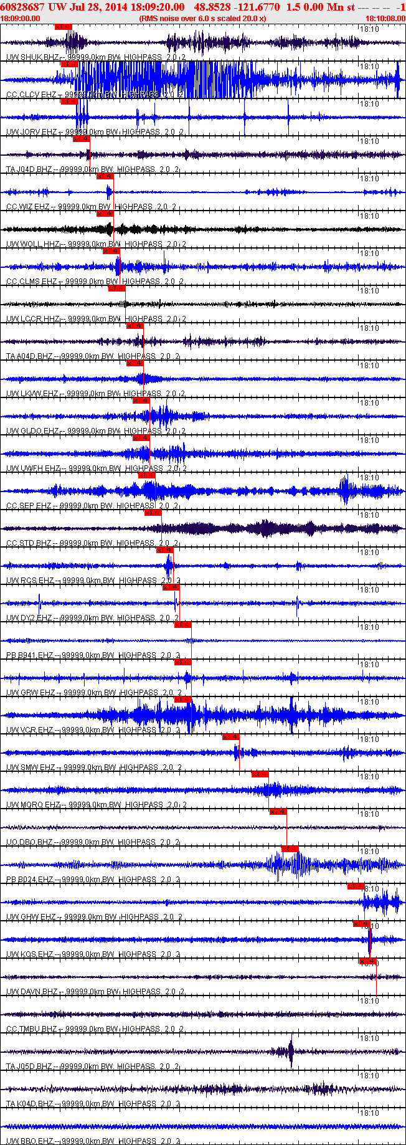Viewport: 406px width, 1145px height.
Task: Click the red pick flag on GHW trace
Action: (x=356, y=886)
